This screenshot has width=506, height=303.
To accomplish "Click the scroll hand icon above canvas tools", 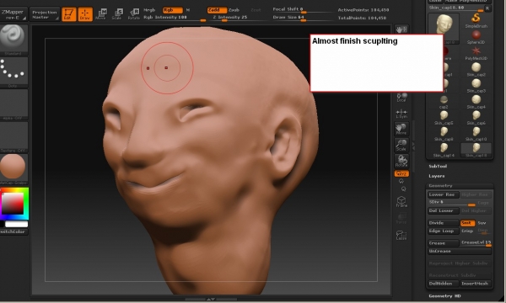I will point(401,29).
